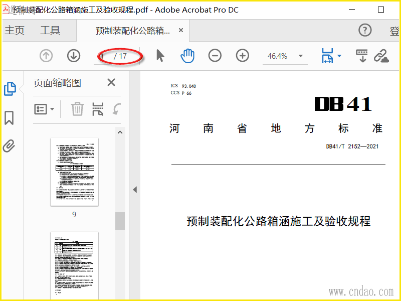Viewport: 401px width, 301px height.
Task: Click the thumbnail panel page layout icon
Action: tap(98, 109)
